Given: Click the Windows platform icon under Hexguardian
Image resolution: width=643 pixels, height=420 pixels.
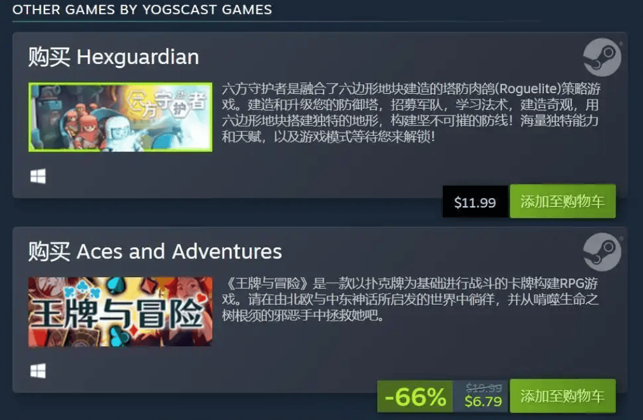Looking at the screenshot, I should pos(38,176).
